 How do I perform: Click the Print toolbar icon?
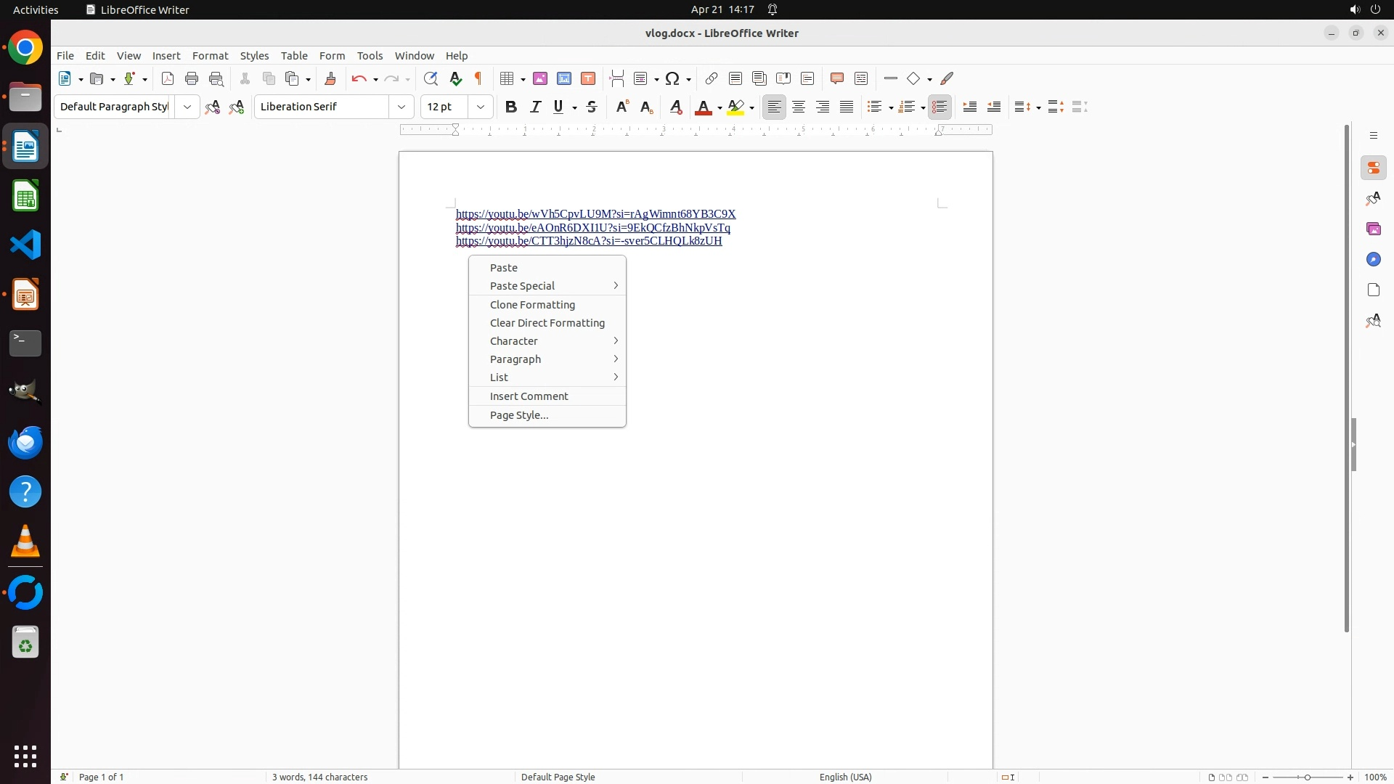192,78
